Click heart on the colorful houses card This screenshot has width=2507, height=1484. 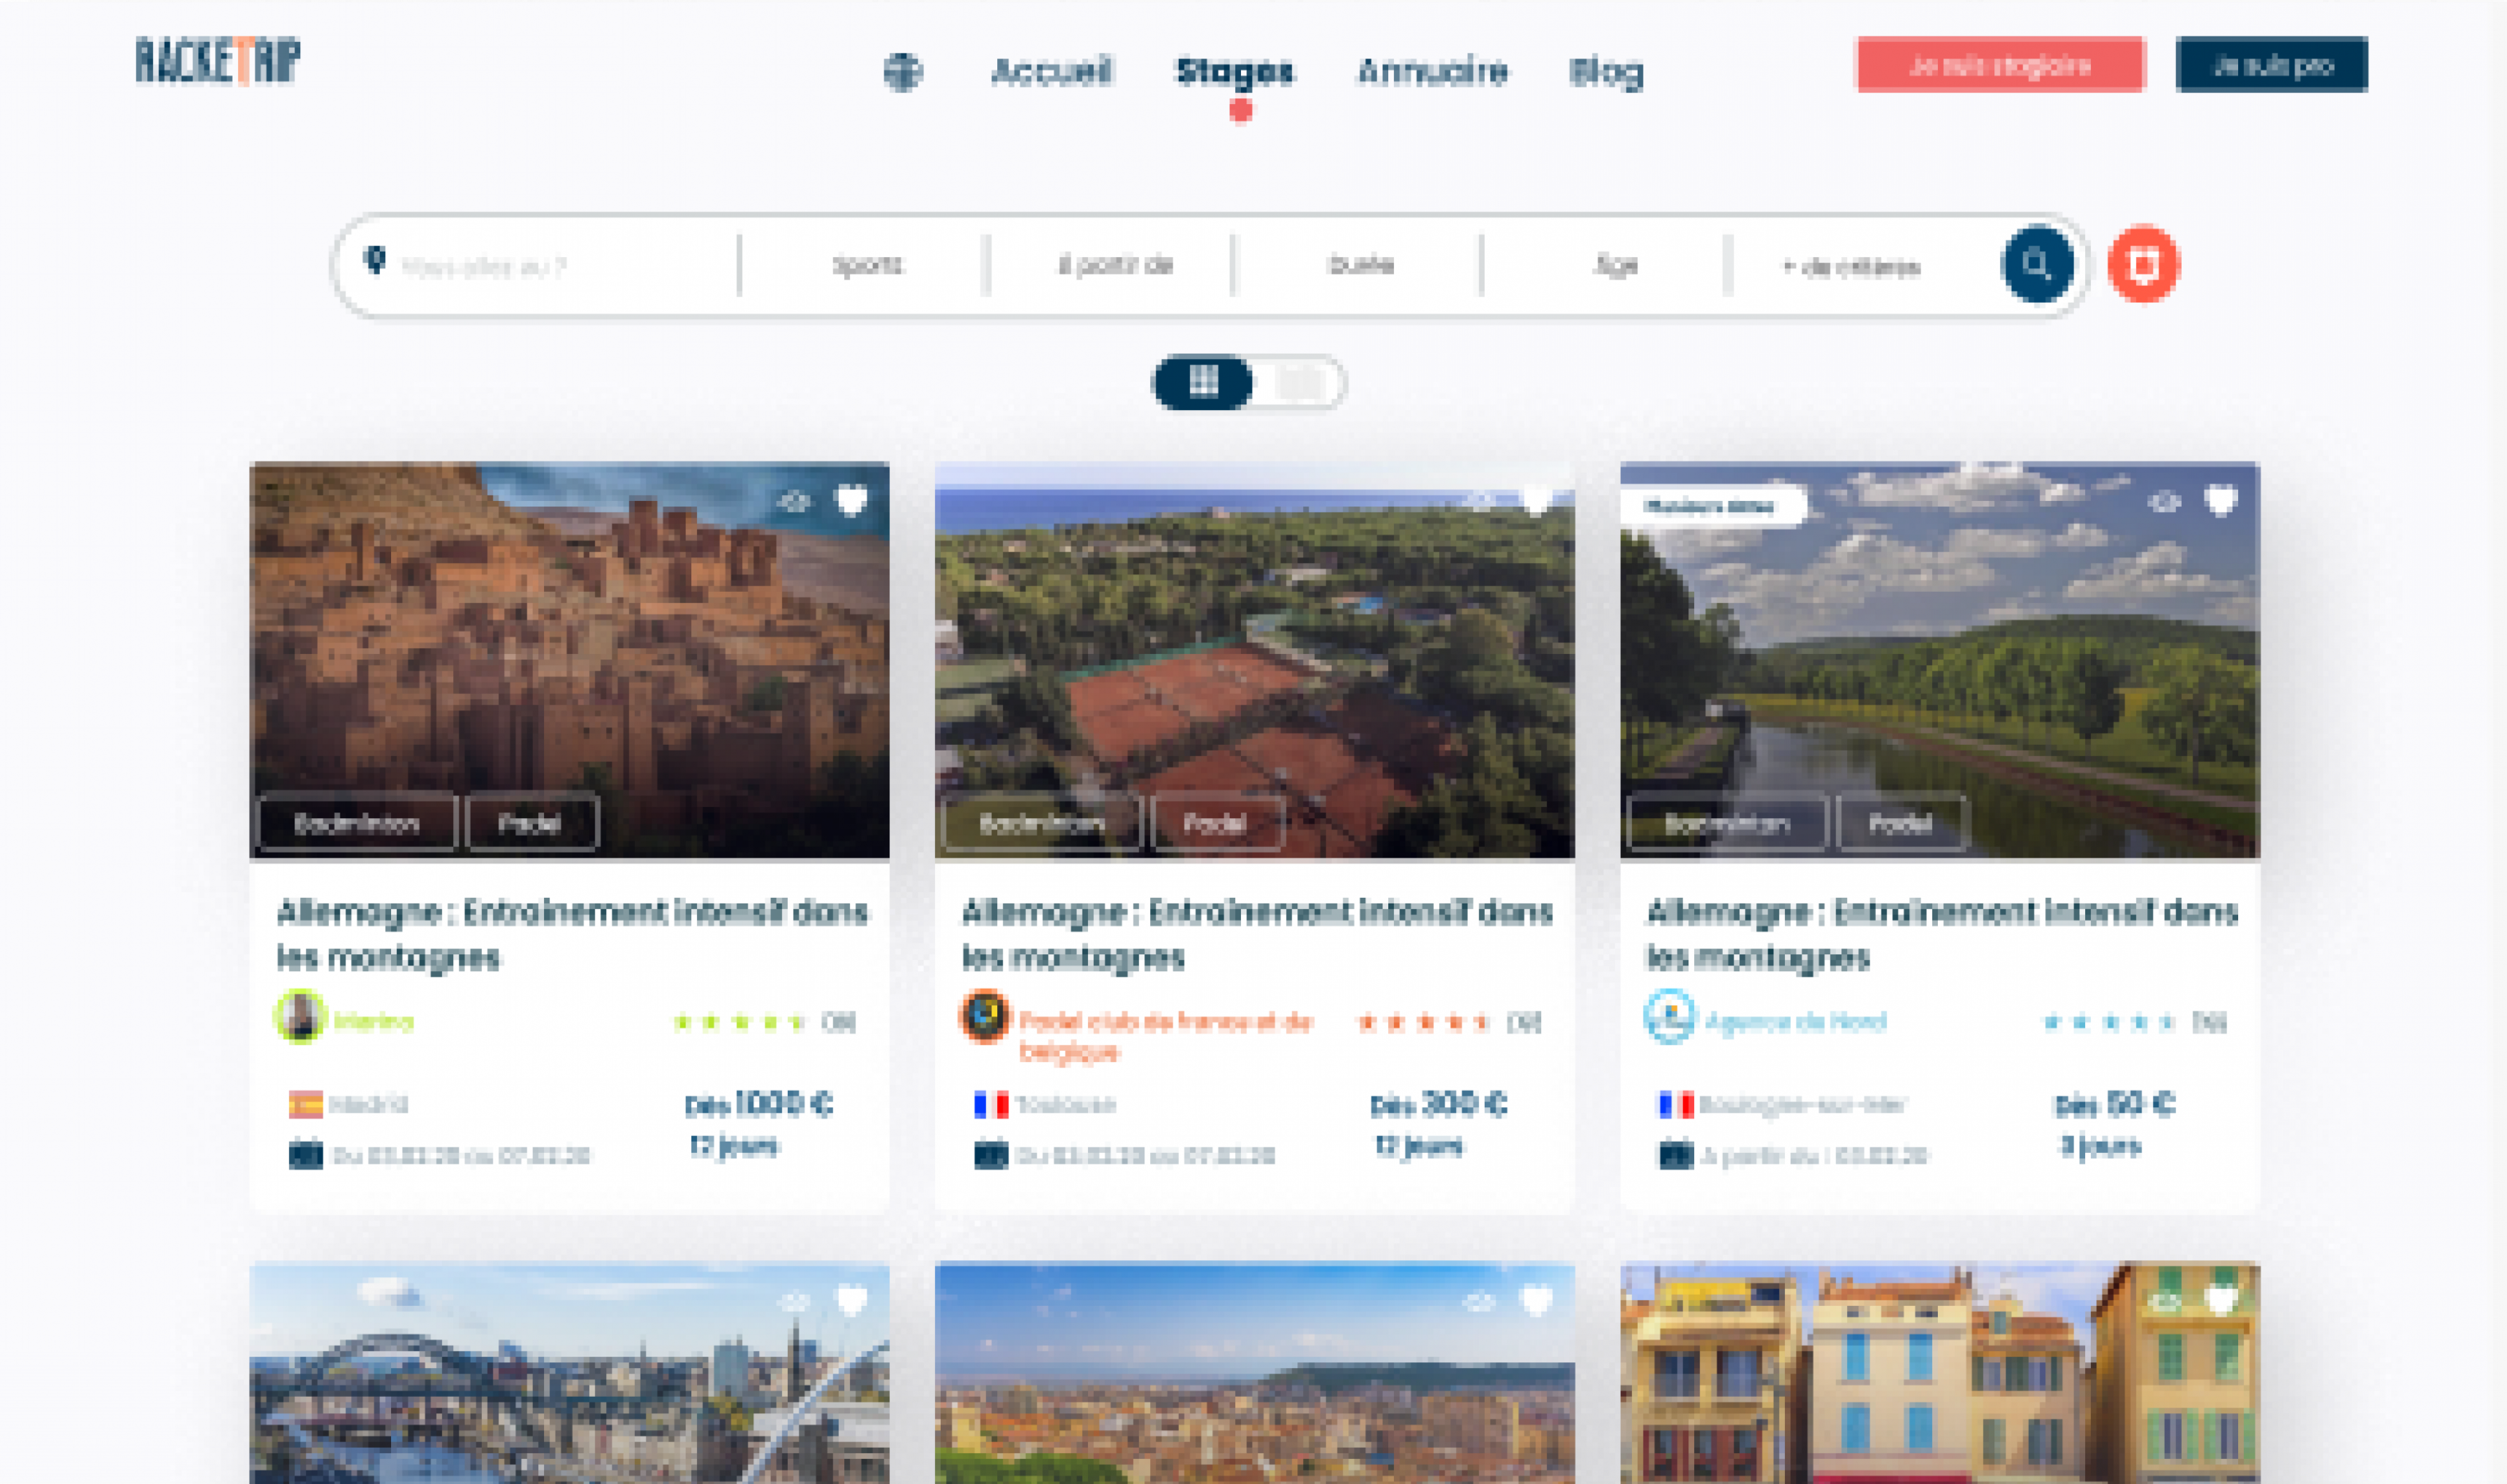point(2221,1300)
